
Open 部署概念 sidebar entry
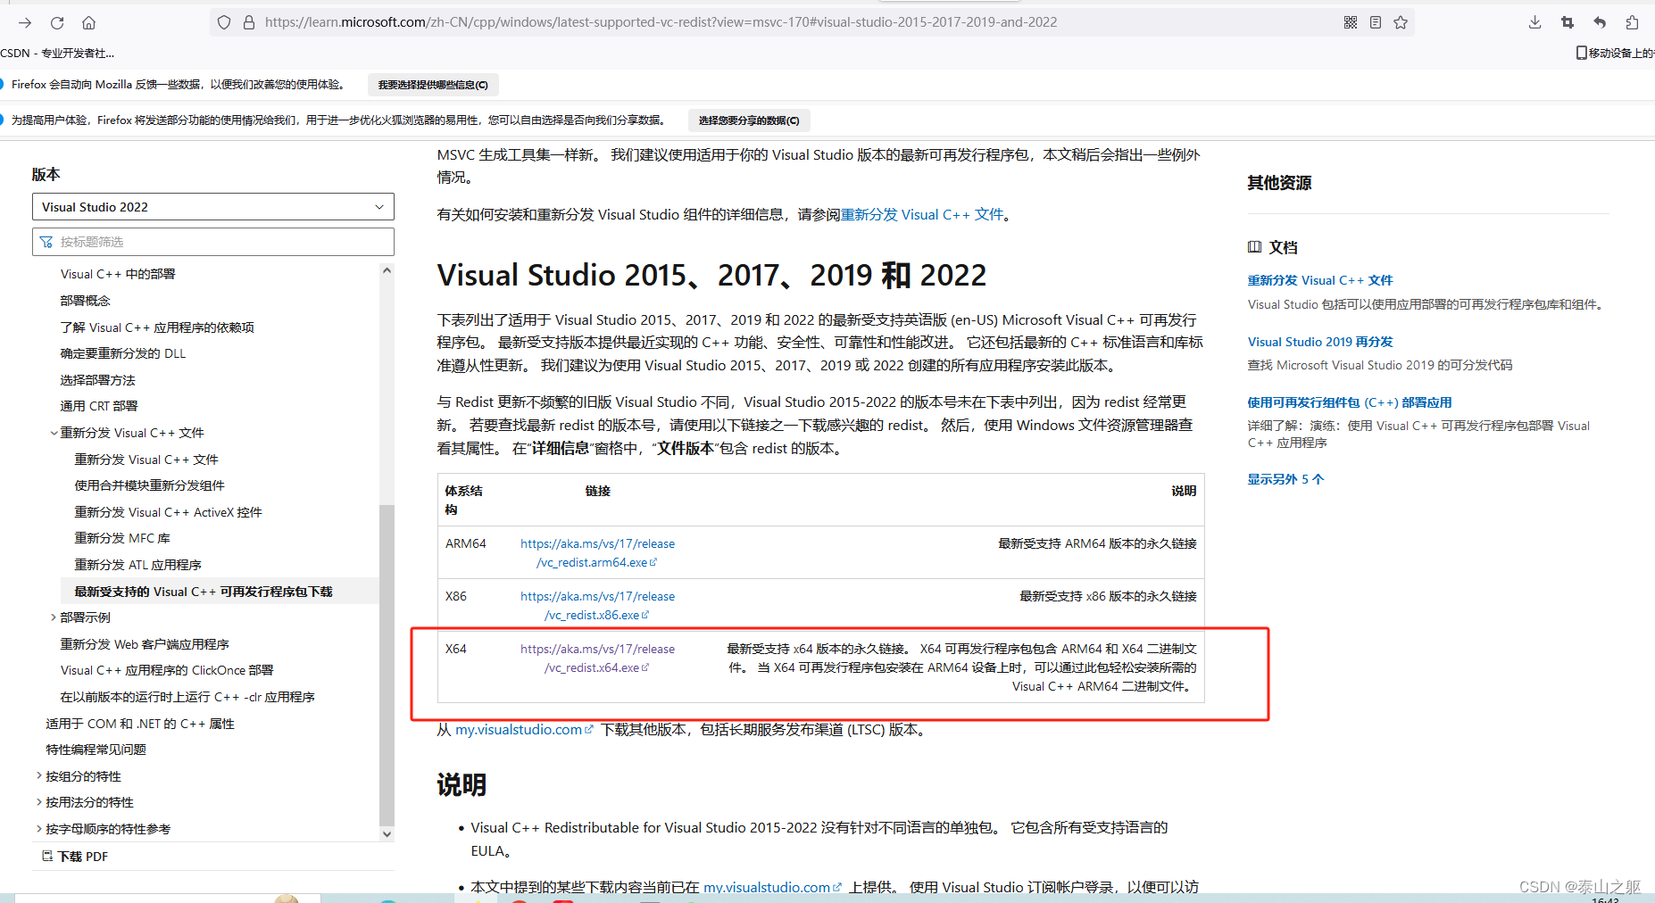pos(86,301)
